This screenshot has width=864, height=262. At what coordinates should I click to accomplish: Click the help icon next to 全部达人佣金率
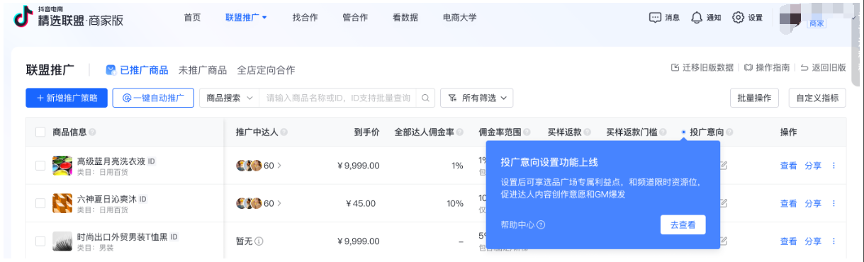461,132
